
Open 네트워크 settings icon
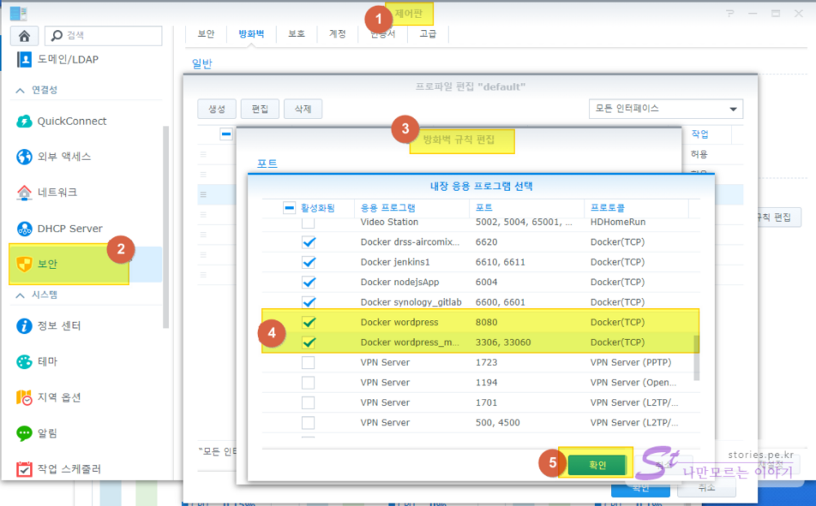click(x=25, y=193)
